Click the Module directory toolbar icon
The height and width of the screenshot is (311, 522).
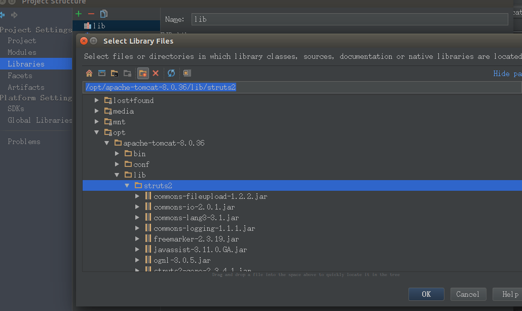click(x=127, y=74)
